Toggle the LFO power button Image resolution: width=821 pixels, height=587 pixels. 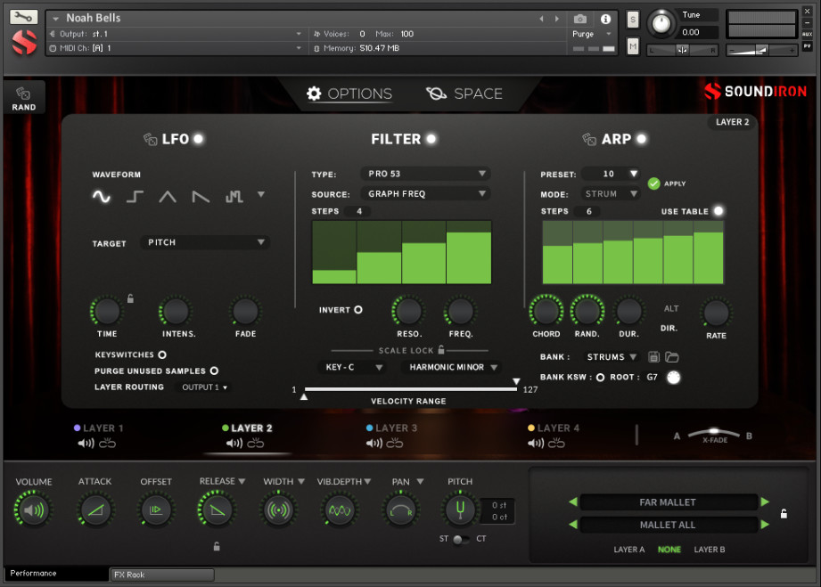pos(199,139)
